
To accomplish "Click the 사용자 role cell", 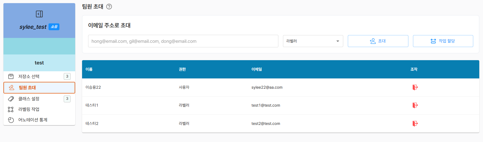I will (184, 87).
